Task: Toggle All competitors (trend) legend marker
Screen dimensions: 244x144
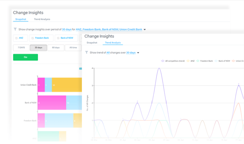Action: [x=163, y=61]
